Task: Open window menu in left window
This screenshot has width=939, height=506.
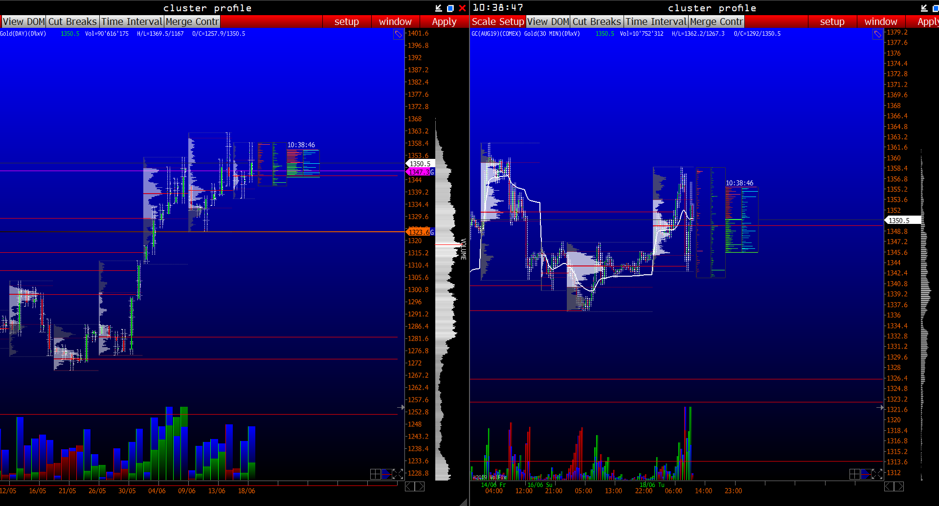Action: 395,22
